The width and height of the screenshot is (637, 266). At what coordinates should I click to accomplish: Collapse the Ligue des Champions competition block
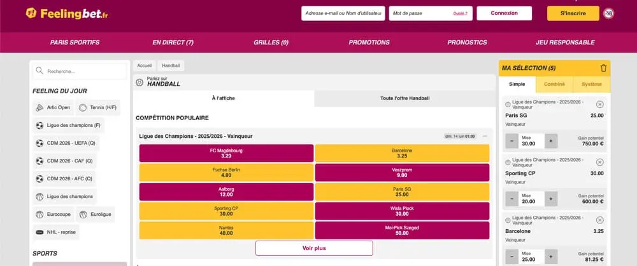pos(485,136)
